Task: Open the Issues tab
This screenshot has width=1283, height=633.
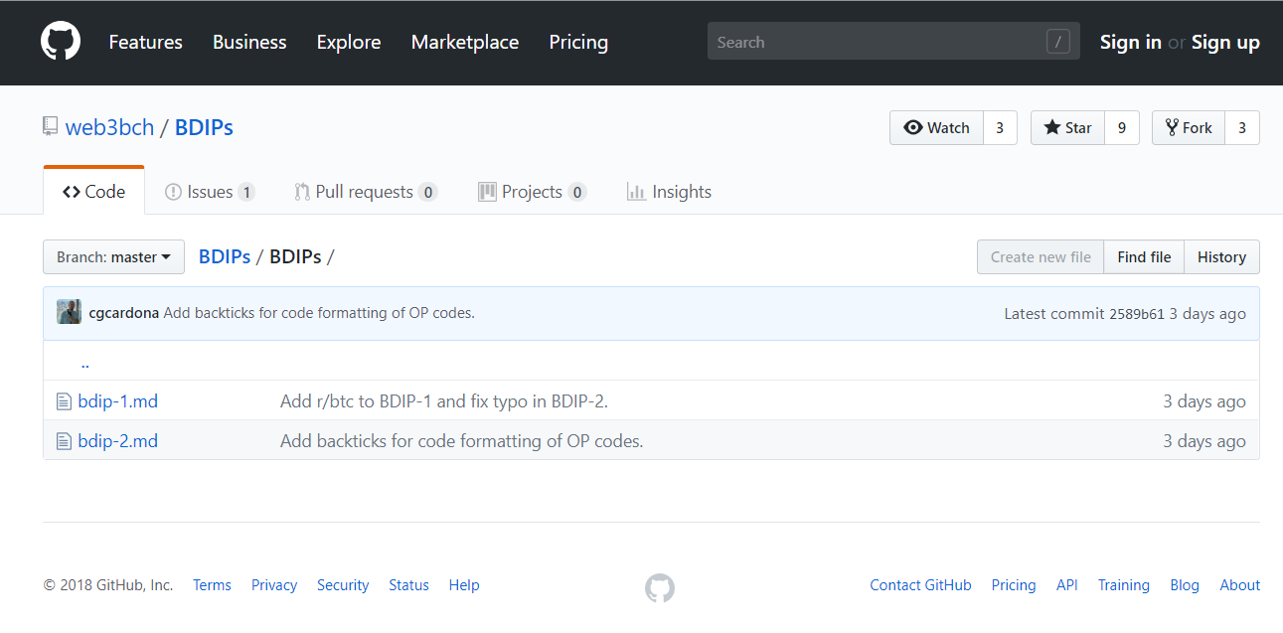Action: (210, 192)
